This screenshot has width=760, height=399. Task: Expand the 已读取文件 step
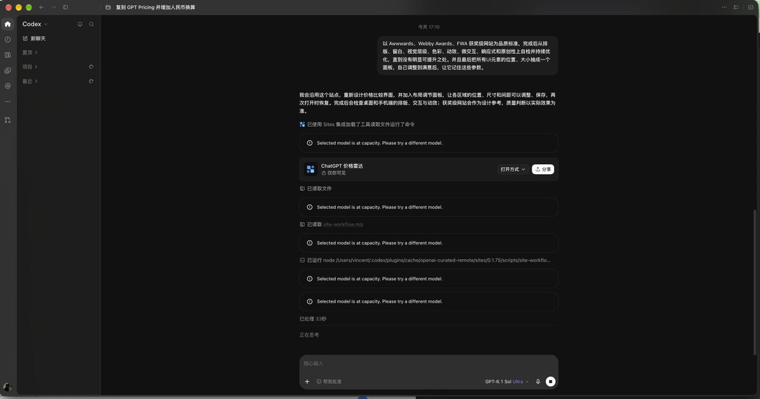(x=316, y=188)
